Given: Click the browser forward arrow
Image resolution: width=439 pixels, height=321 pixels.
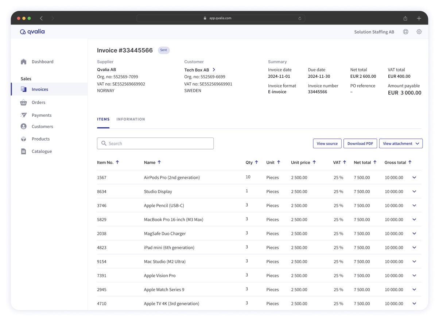Looking at the screenshot, I should [x=53, y=18].
